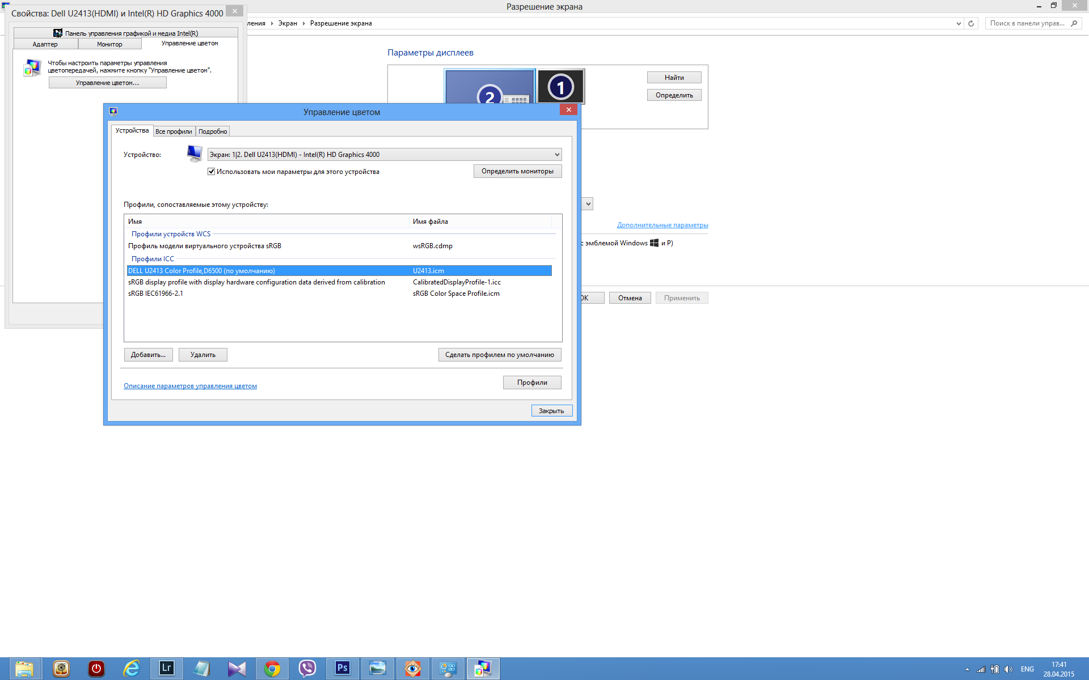Open Internet Explorer taskbar icon

(131, 669)
